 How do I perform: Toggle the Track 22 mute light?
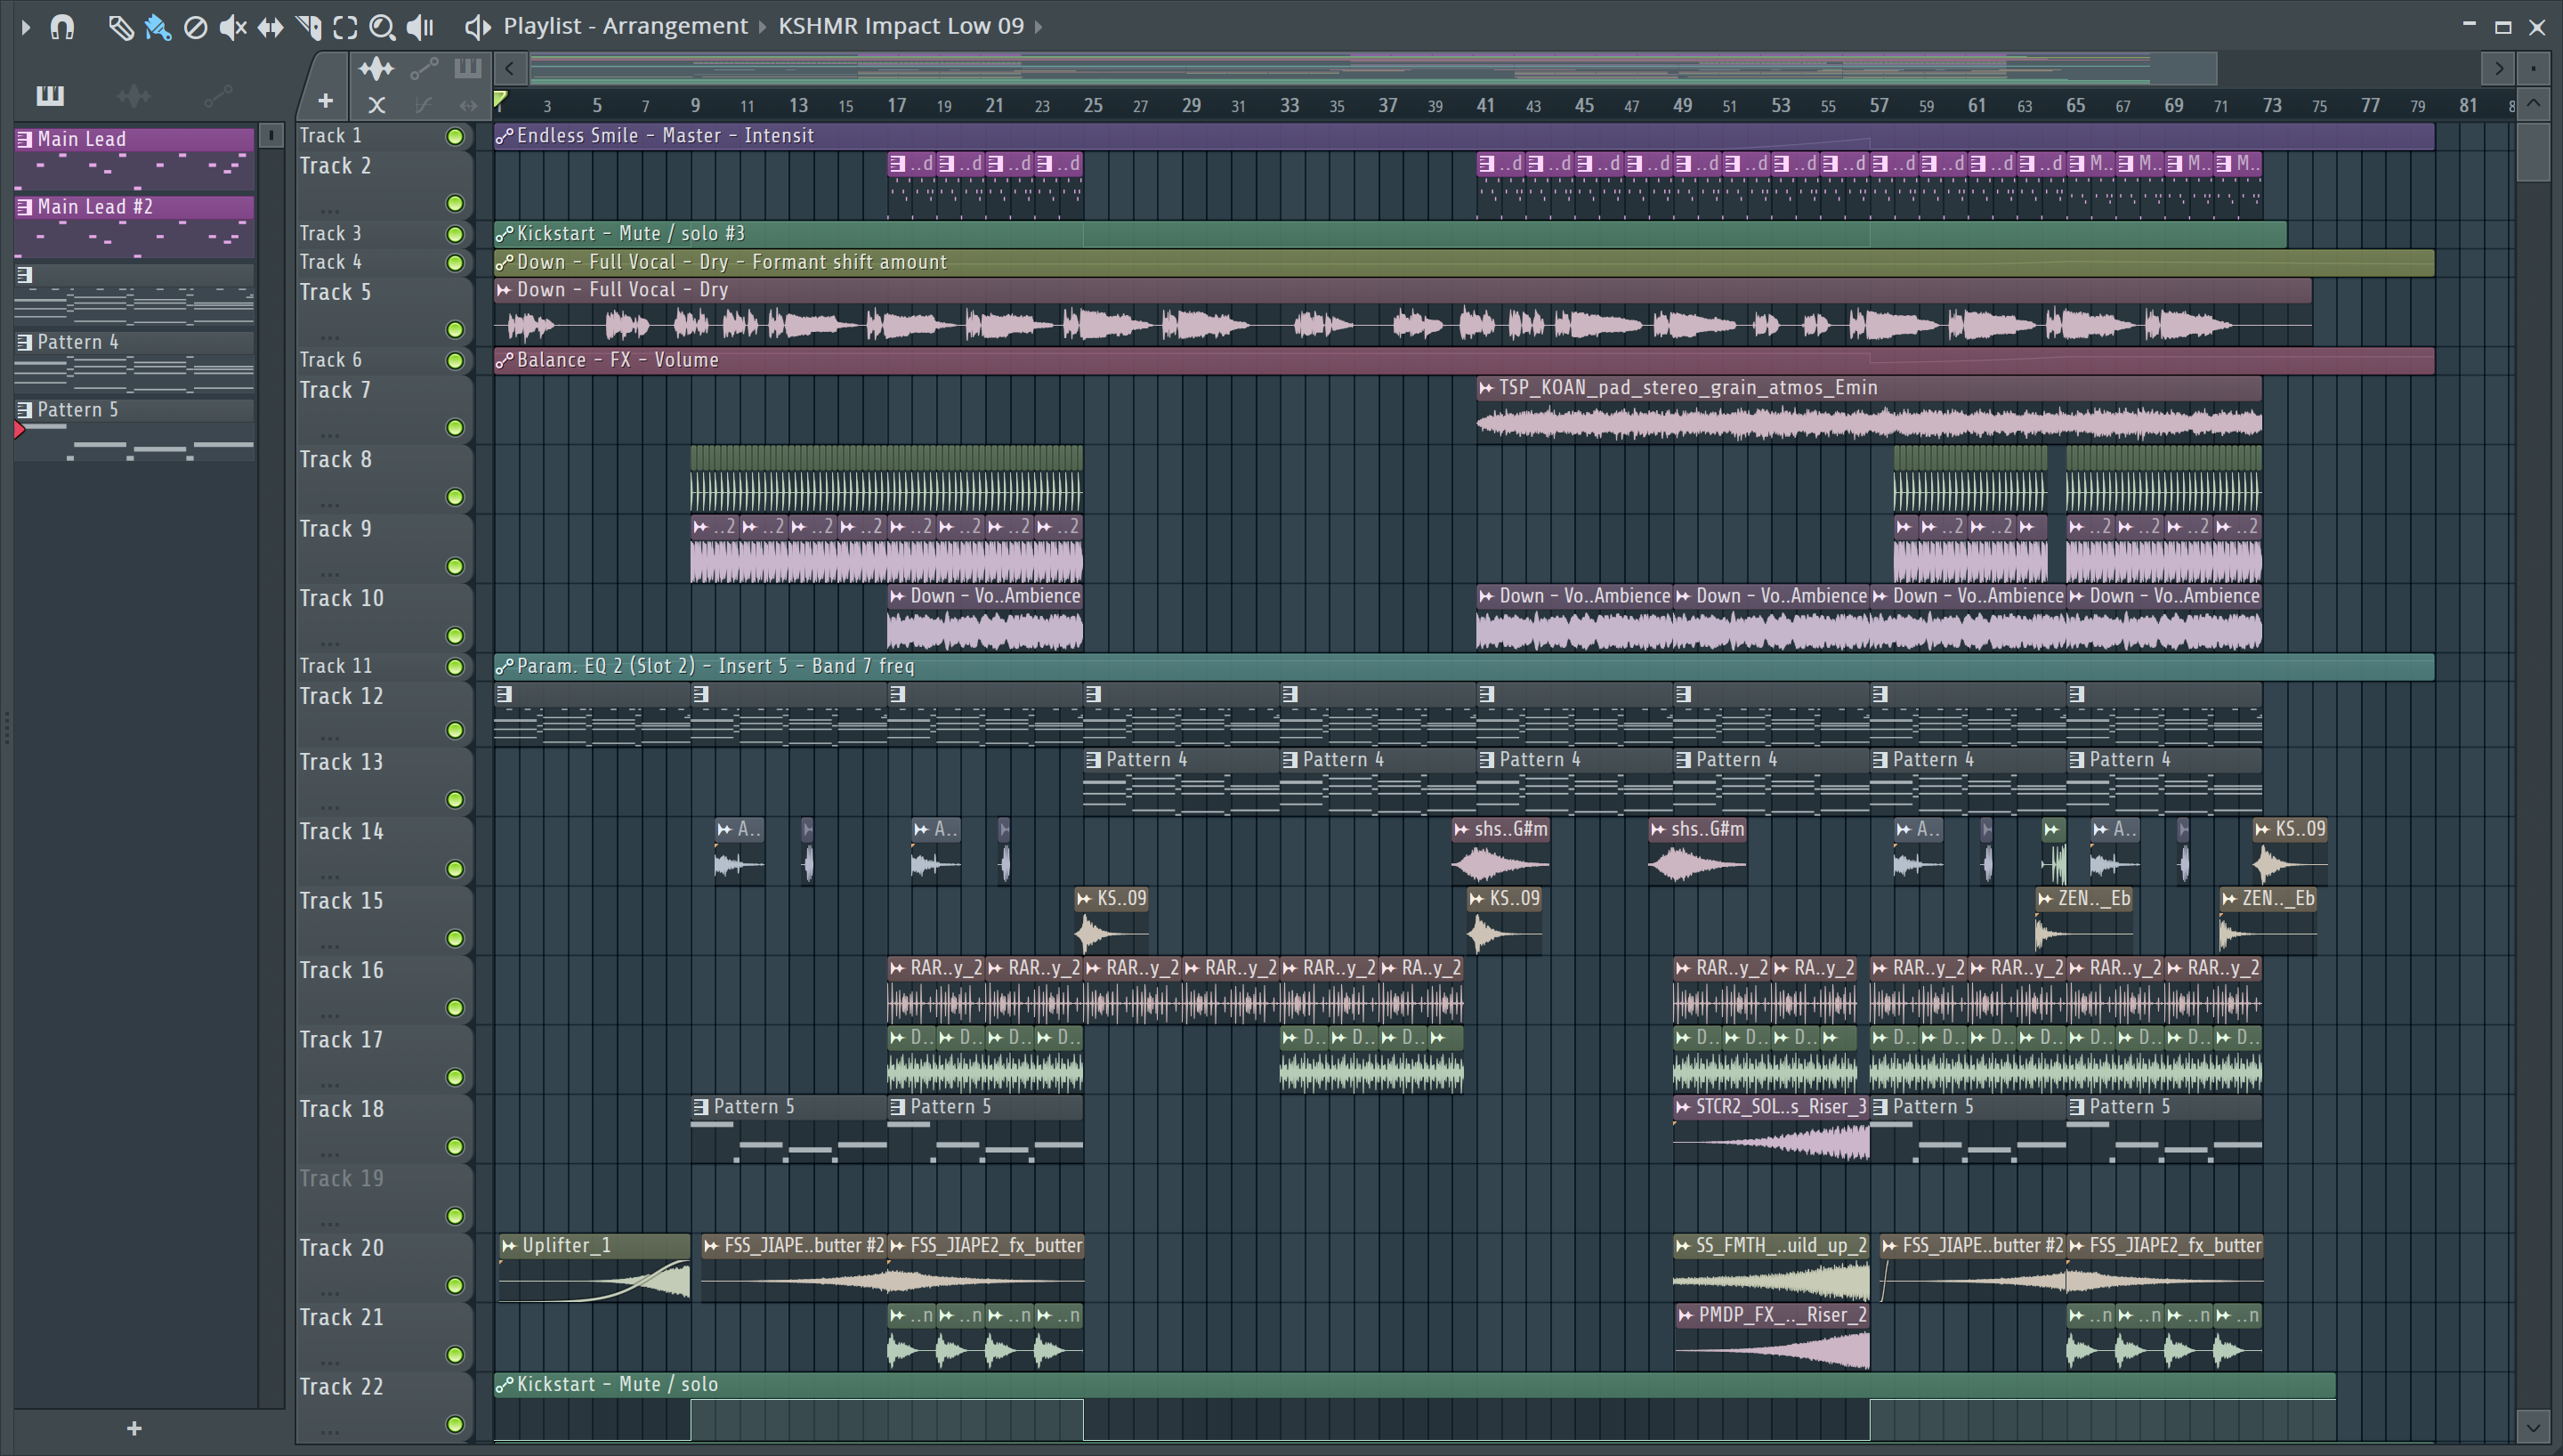click(455, 1425)
